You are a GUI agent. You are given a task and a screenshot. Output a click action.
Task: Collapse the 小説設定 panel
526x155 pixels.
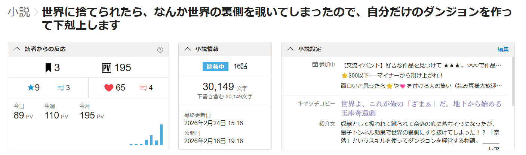290,49
